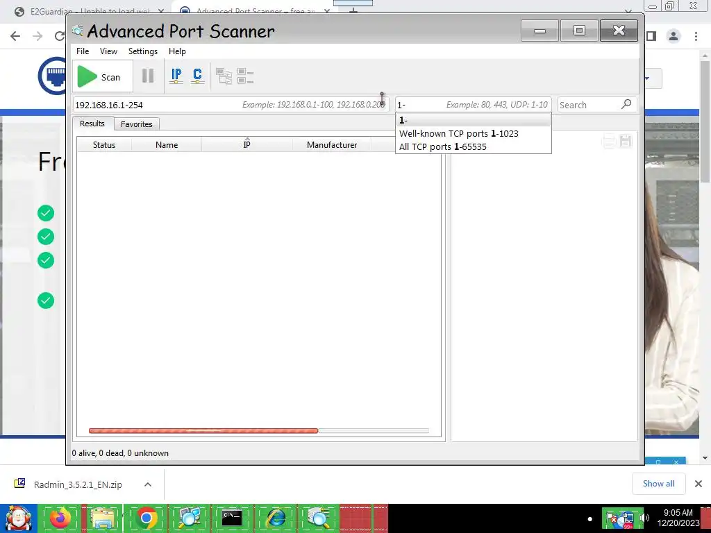The height and width of the screenshot is (533, 711).
Task: Close the Chrome downloads bar
Action: tap(699, 484)
